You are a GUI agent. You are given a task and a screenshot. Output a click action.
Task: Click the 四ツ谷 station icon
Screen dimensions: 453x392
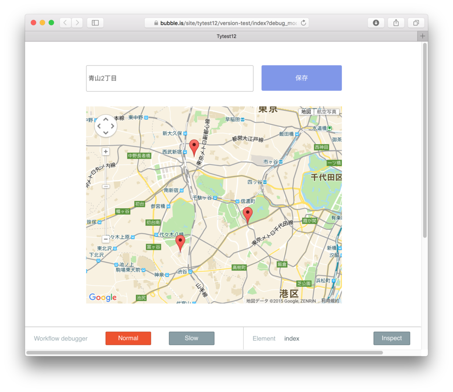pyautogui.click(x=265, y=182)
